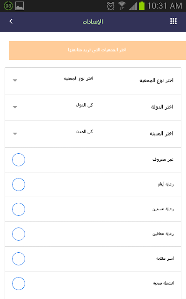Image resolution: width=186 pixels, height=299 pixels.
Task: Open the grid menu icon
Action: tap(173, 21)
